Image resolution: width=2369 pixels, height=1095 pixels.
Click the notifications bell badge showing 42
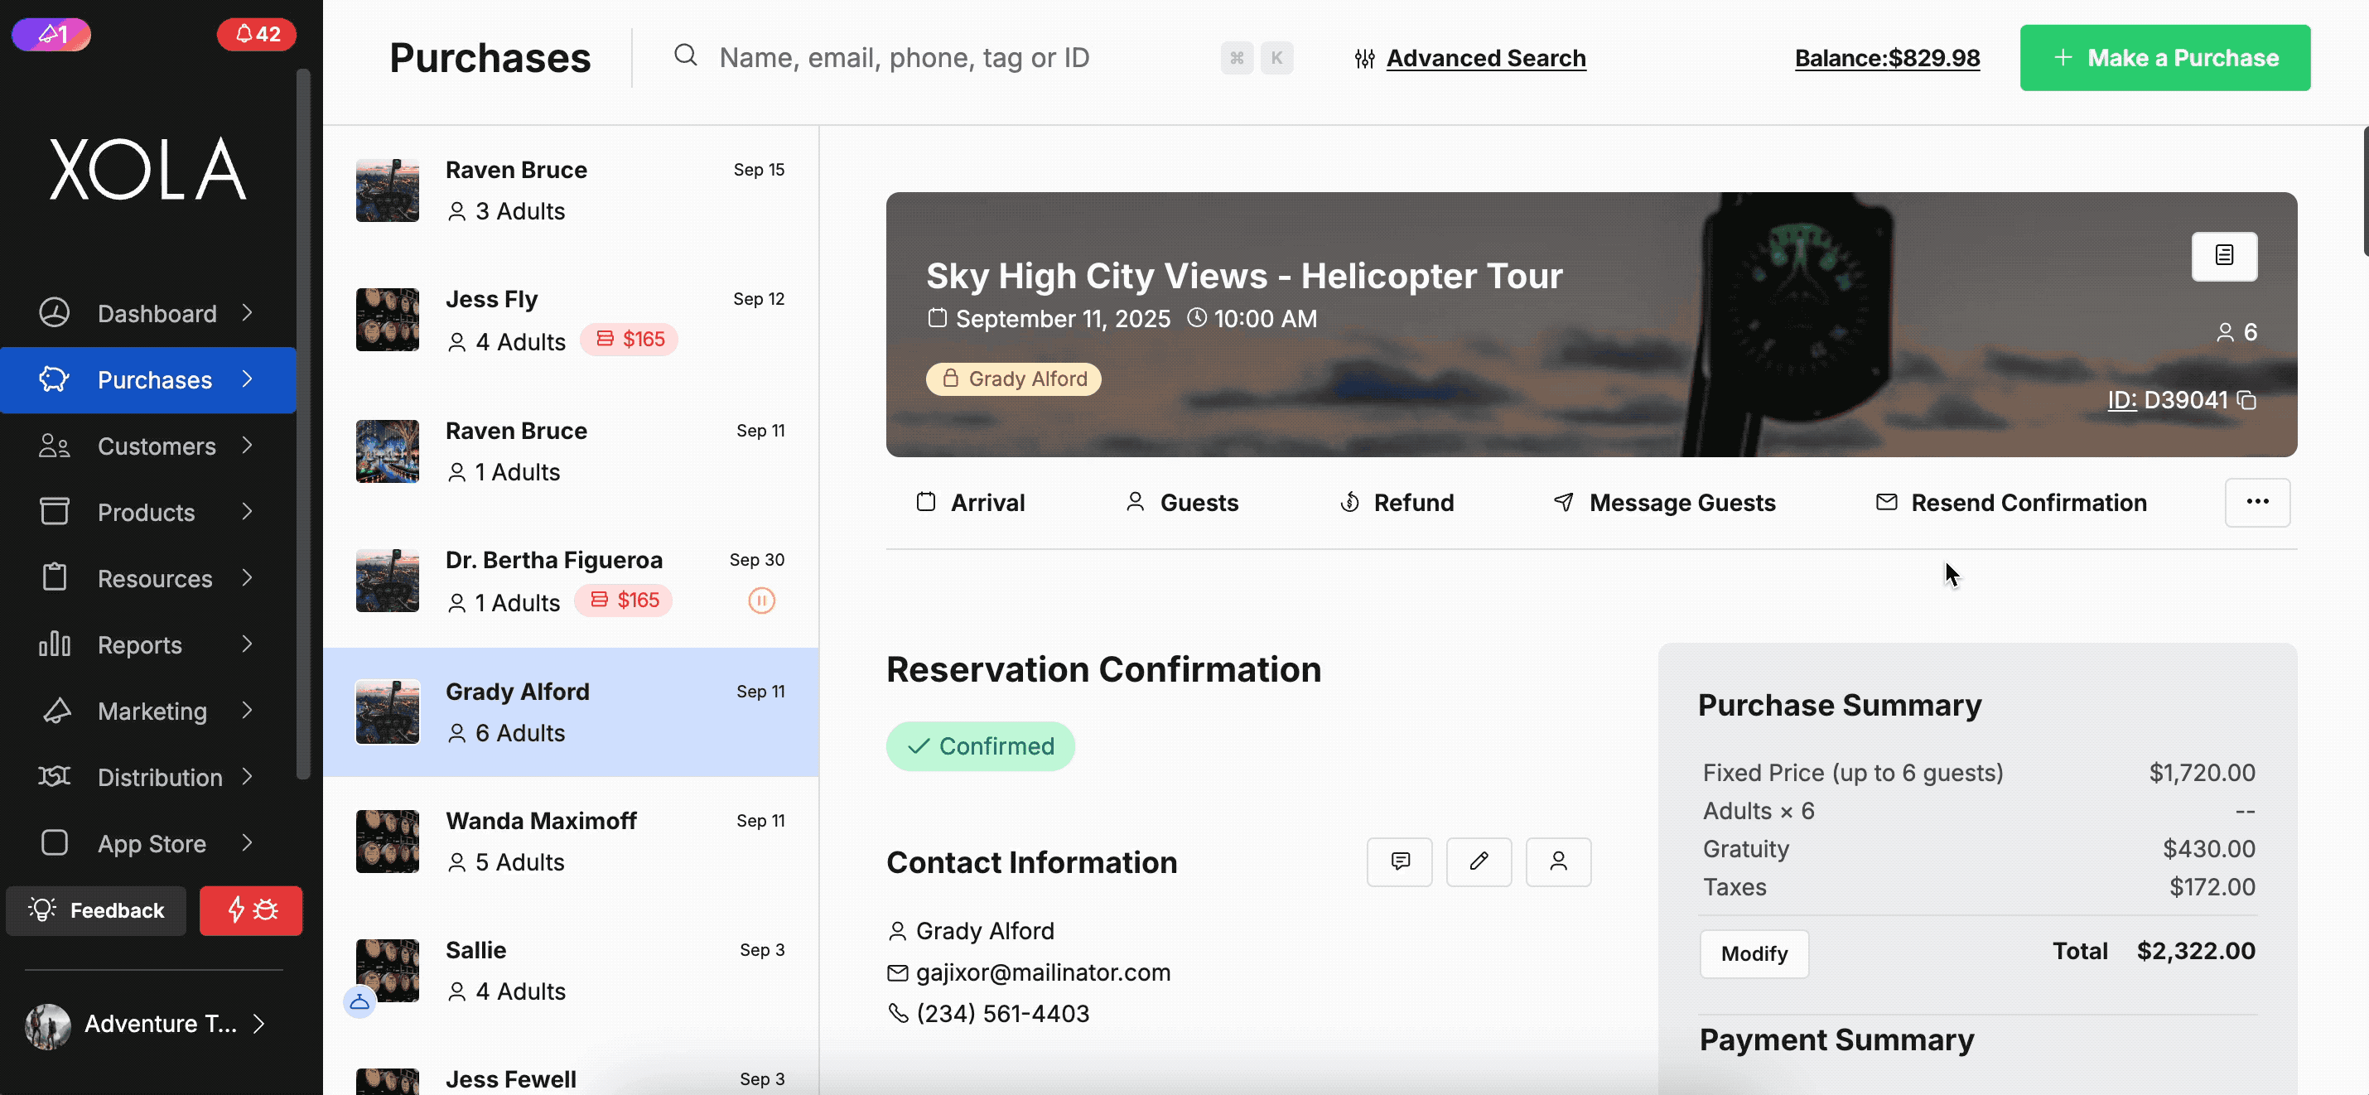click(x=256, y=34)
